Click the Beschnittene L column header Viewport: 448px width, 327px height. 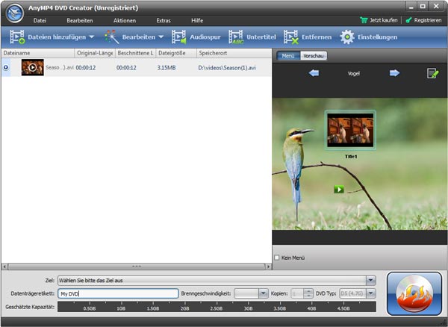pyautogui.click(x=136, y=53)
